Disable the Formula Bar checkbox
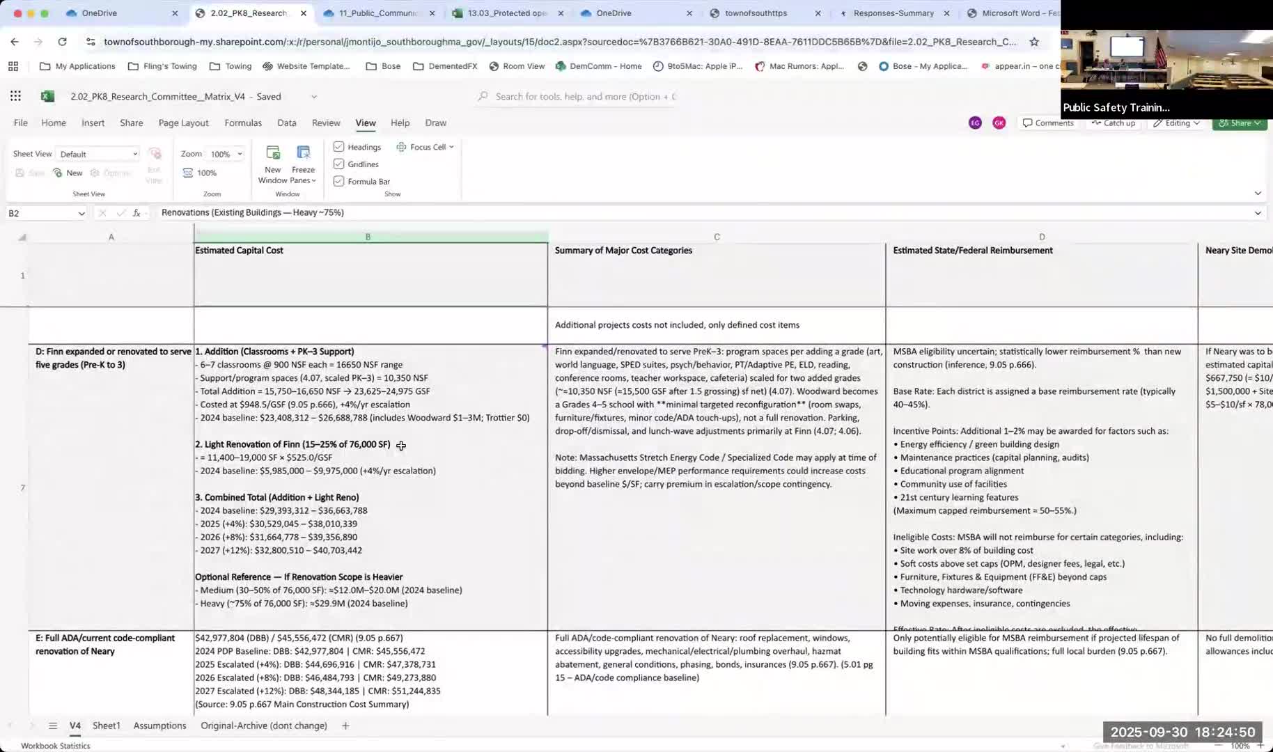Screen dimensions: 1273x752 tap(338, 181)
